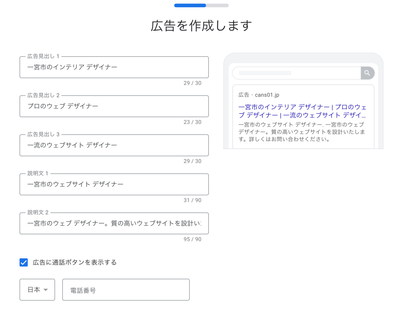Click the 23 / 30 character counter
418x316 pixels.
(192, 122)
